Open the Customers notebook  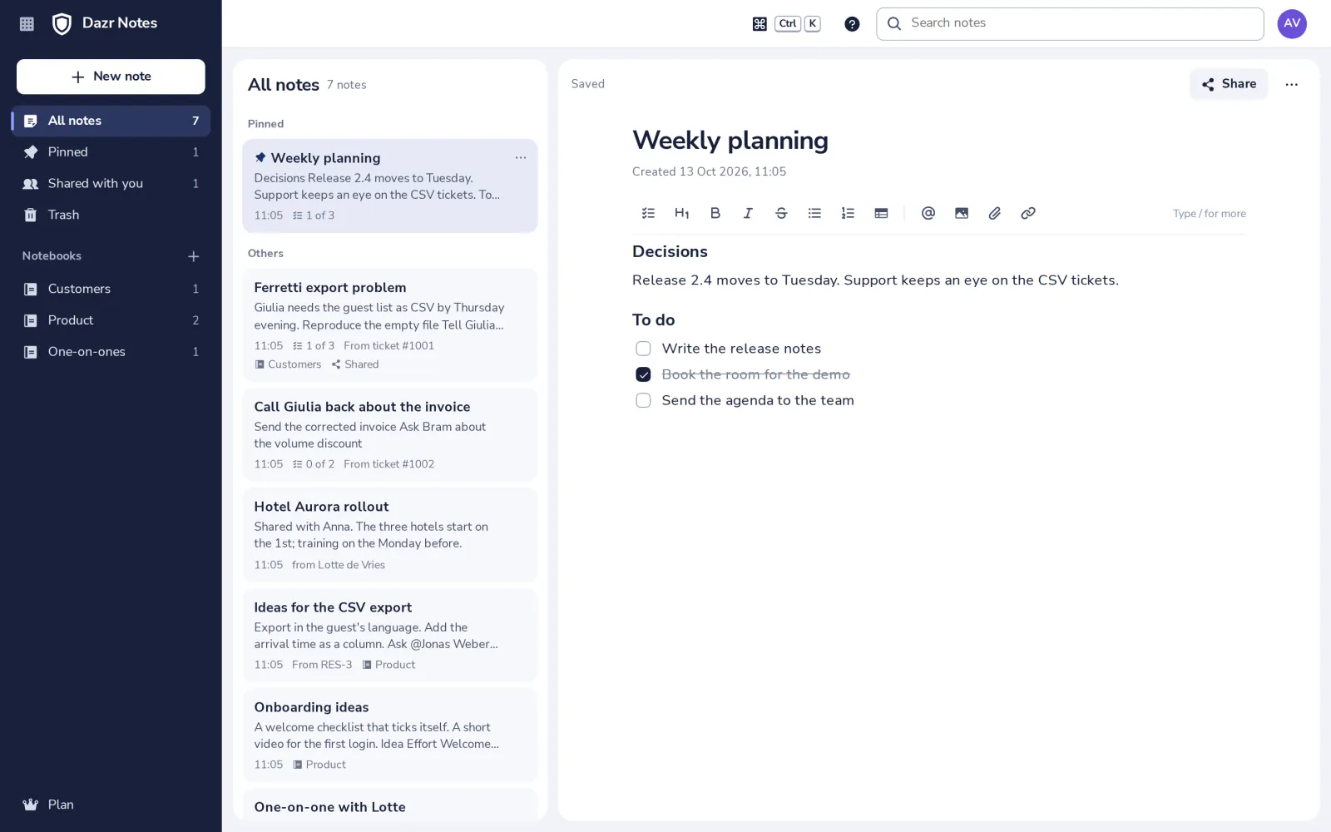111,289
